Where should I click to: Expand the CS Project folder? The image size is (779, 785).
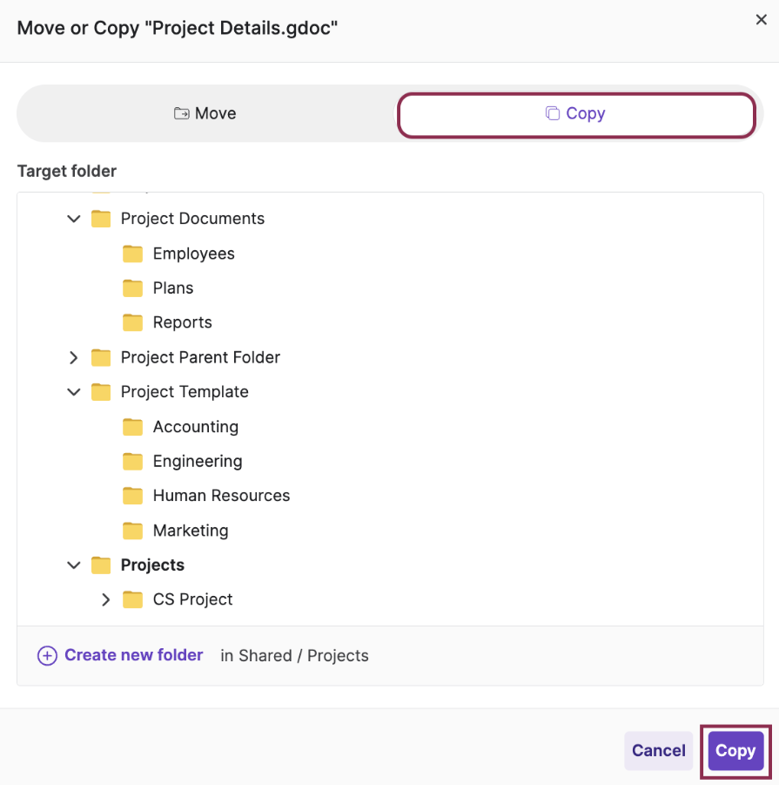(105, 599)
